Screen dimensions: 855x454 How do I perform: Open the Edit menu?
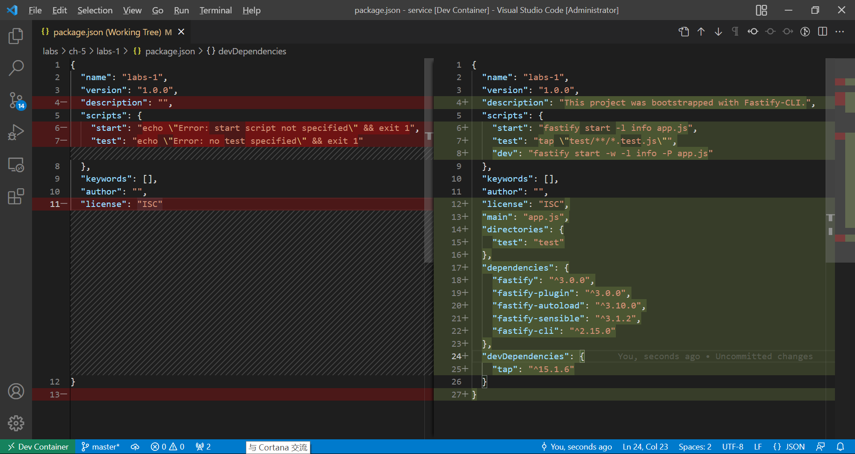tap(60, 10)
